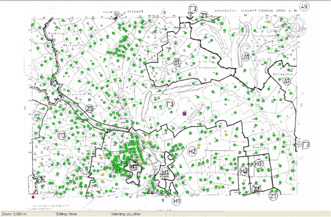This screenshot has height=217, width=331.
Task: Click the Z1 circle at the top boundary
Action: [204, 15]
